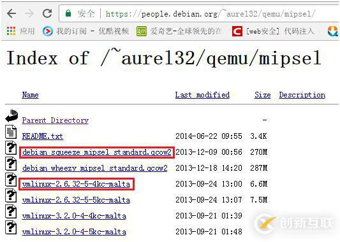Click the Index of /~aurel32/qemu/mipsel heading
The image size is (340, 242).
pyautogui.click(x=164, y=57)
